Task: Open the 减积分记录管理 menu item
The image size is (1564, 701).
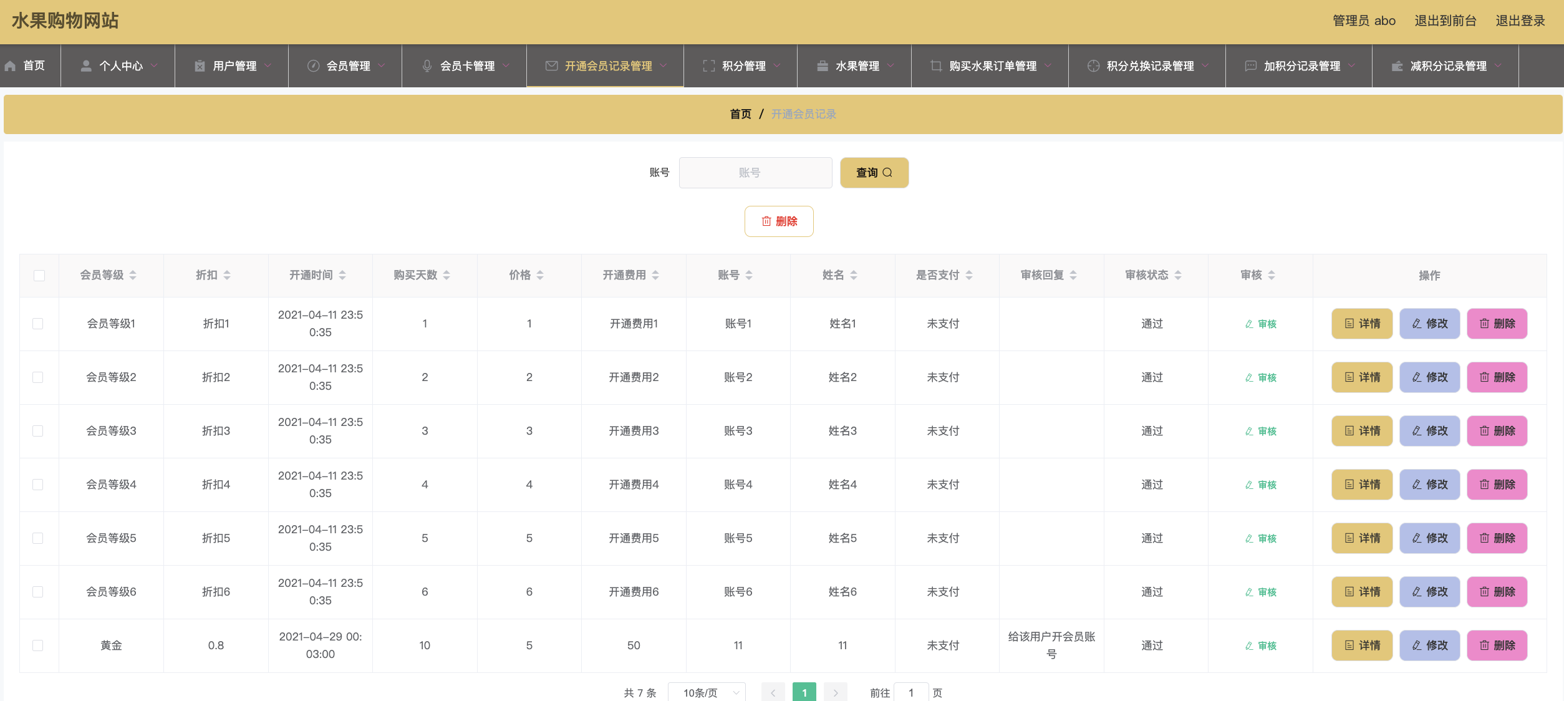Action: coord(1446,65)
